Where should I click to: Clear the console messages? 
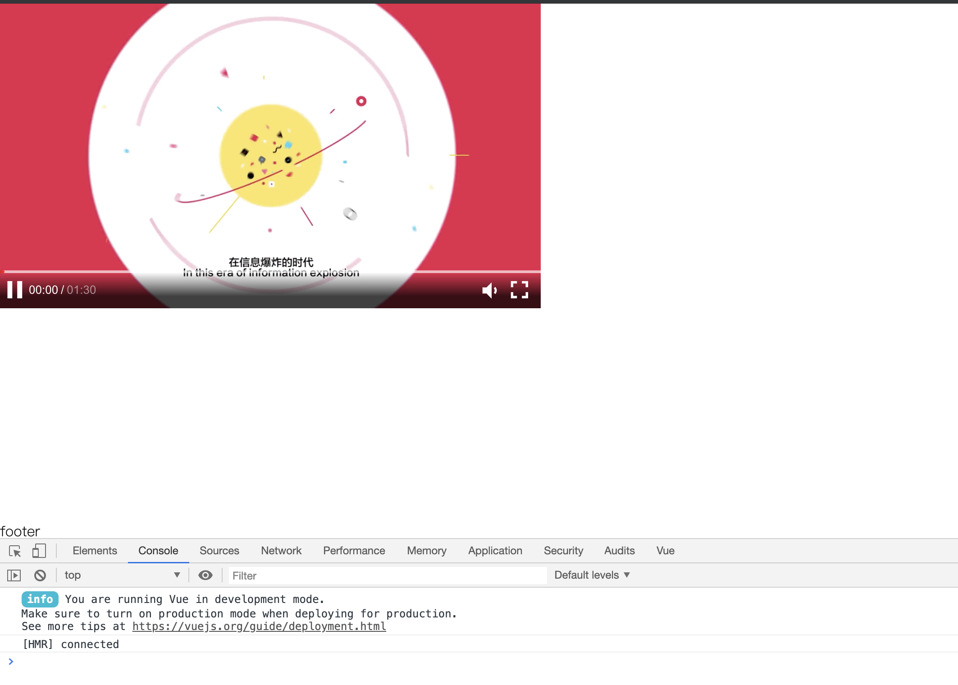click(41, 575)
